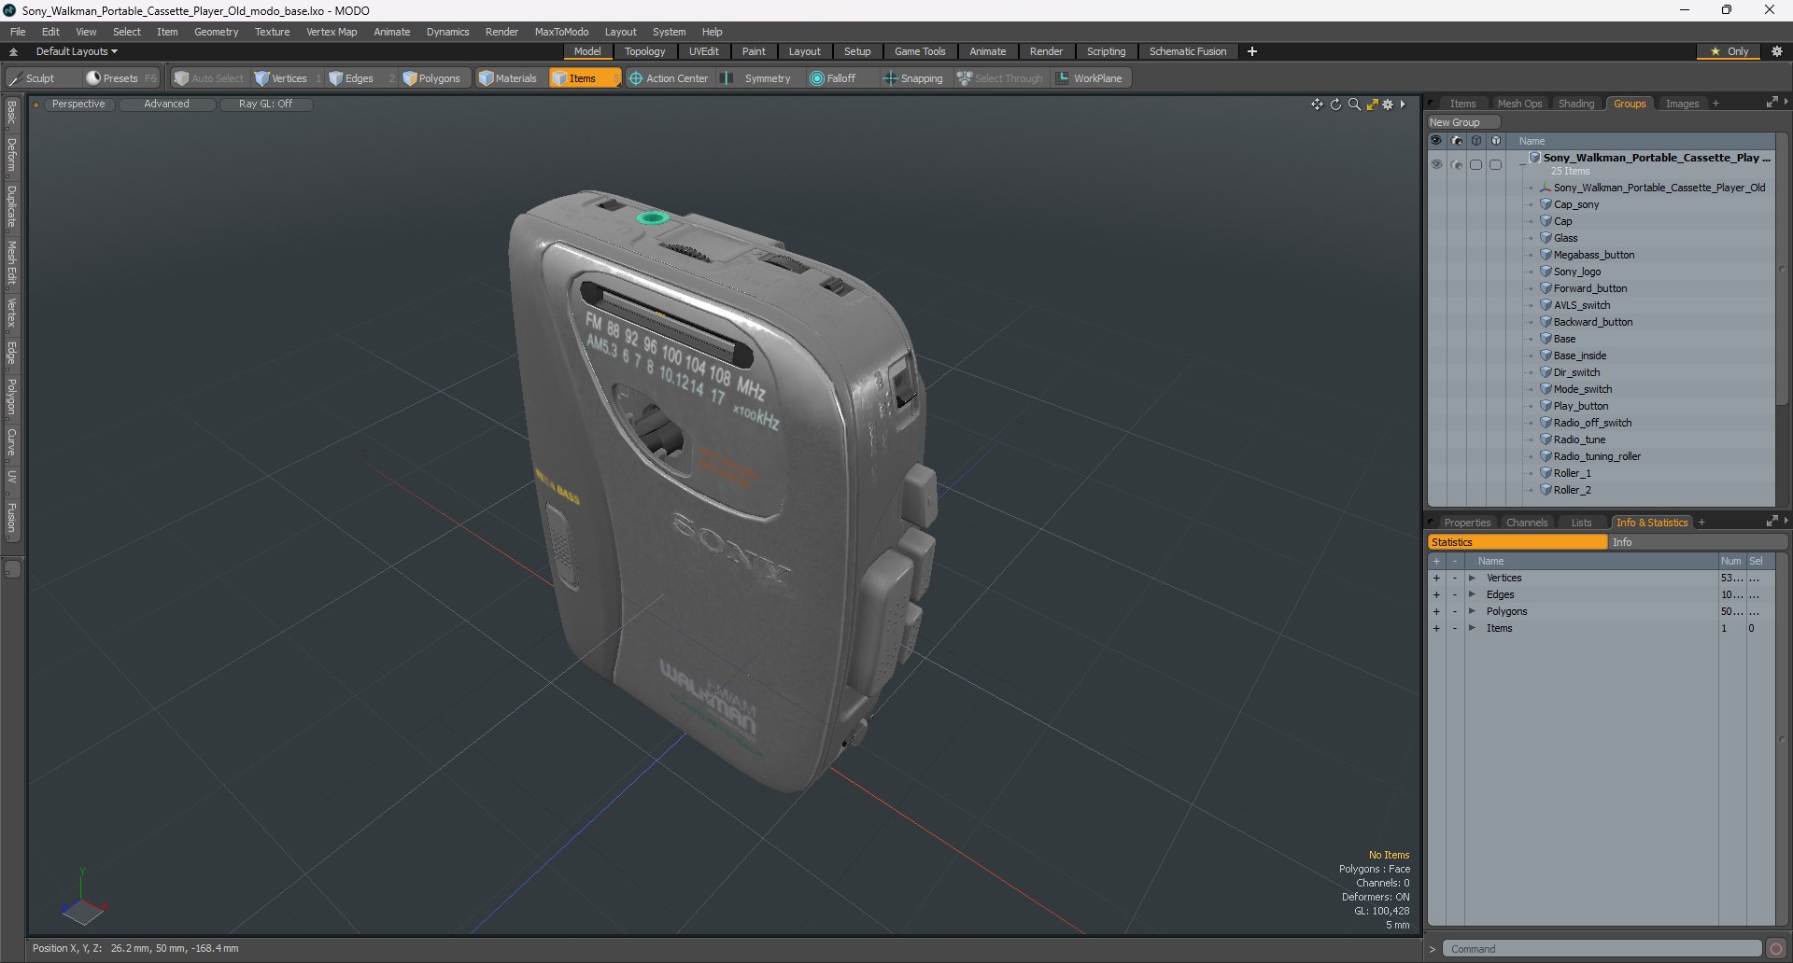Select the Radio_tuning_roller item
The width and height of the screenshot is (1793, 963).
[1597, 456]
